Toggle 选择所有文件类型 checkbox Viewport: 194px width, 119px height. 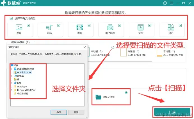tap(11, 18)
